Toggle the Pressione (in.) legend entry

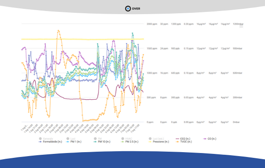pyautogui.click(x=159, y=142)
